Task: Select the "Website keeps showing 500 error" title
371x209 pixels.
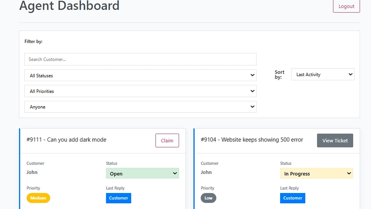Action: [252, 140]
